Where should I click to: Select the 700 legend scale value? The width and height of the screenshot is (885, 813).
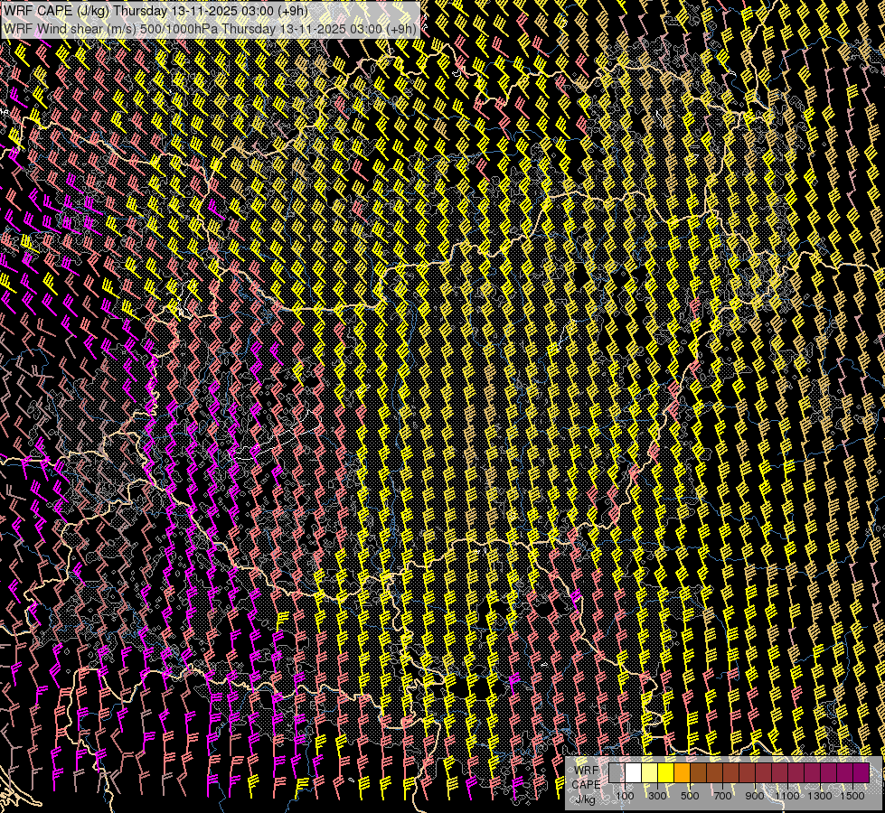point(722,796)
